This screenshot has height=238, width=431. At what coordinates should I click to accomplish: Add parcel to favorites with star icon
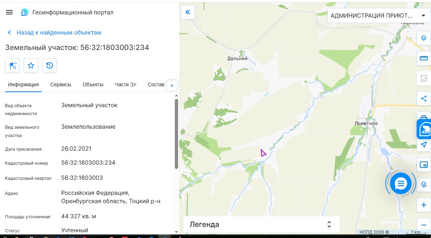point(31,65)
